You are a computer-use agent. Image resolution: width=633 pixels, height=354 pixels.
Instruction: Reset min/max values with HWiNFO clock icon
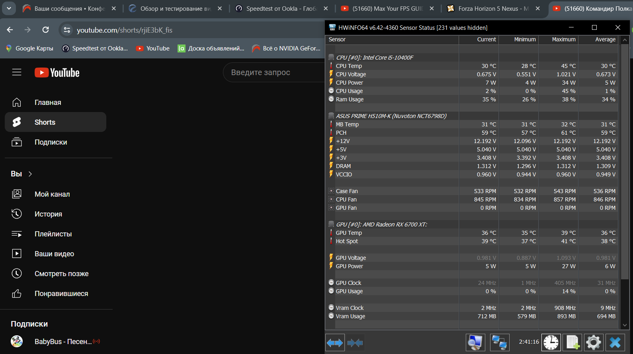pyautogui.click(x=551, y=342)
